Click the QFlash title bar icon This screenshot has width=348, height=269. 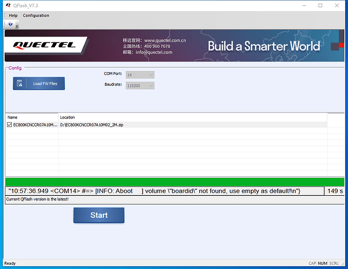click(x=8, y=5)
